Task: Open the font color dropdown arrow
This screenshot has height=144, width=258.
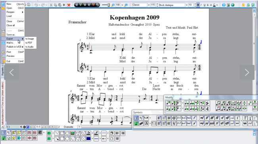Action: (x=217, y=5)
